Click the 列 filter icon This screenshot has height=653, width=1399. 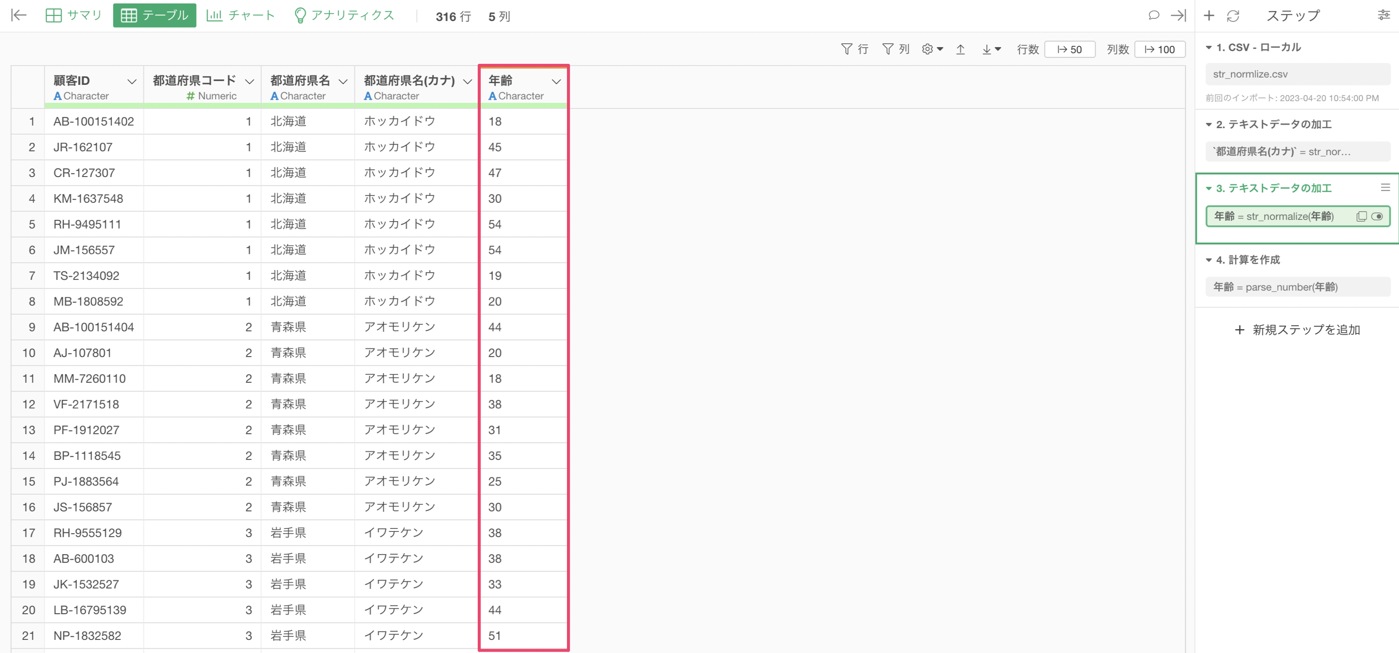click(x=895, y=49)
